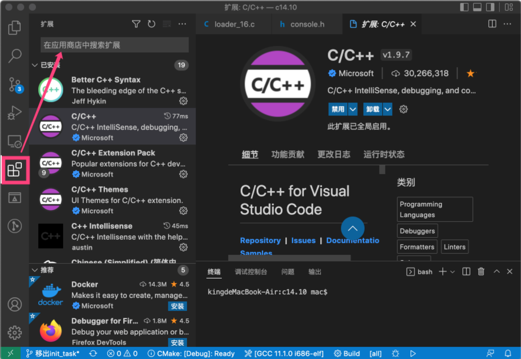Split the terminal pane
521x359 pixels.
[x=466, y=271]
